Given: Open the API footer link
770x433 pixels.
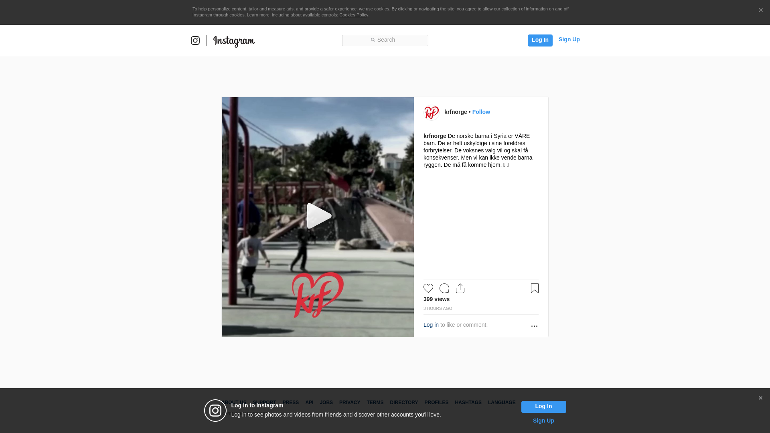Looking at the screenshot, I should click(309, 403).
